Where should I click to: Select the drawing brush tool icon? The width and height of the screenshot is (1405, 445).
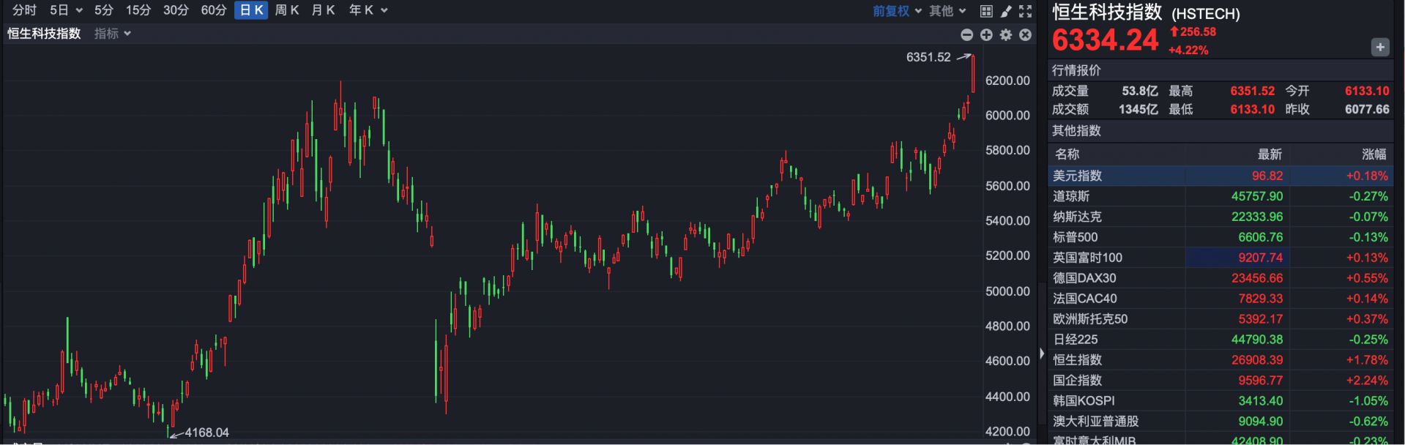tap(1006, 11)
